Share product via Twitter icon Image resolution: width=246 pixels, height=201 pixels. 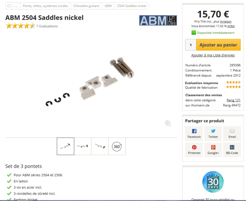coord(213,133)
